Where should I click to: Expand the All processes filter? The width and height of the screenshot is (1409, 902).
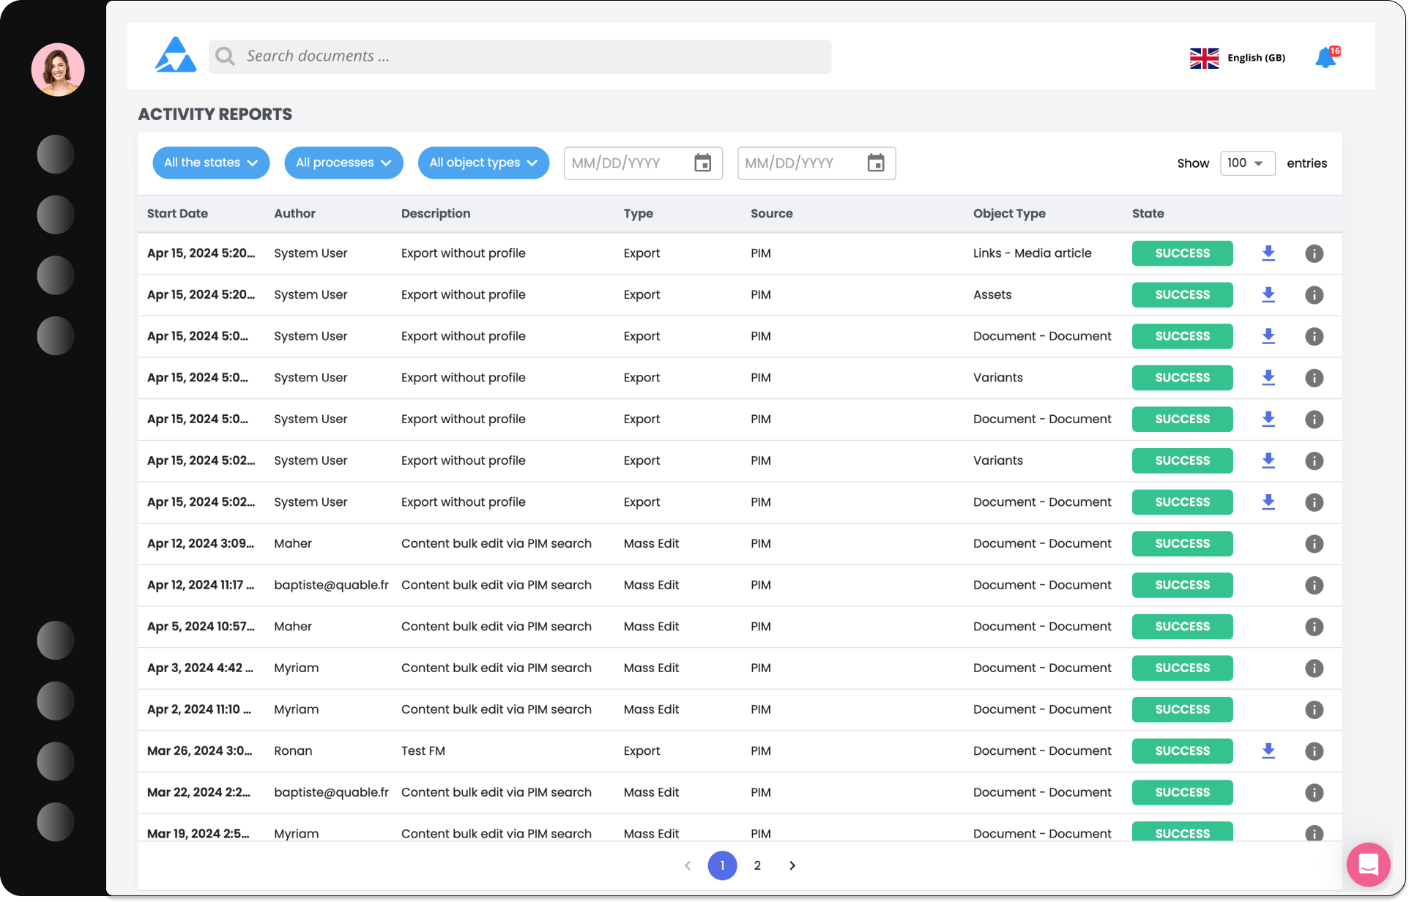coord(343,163)
